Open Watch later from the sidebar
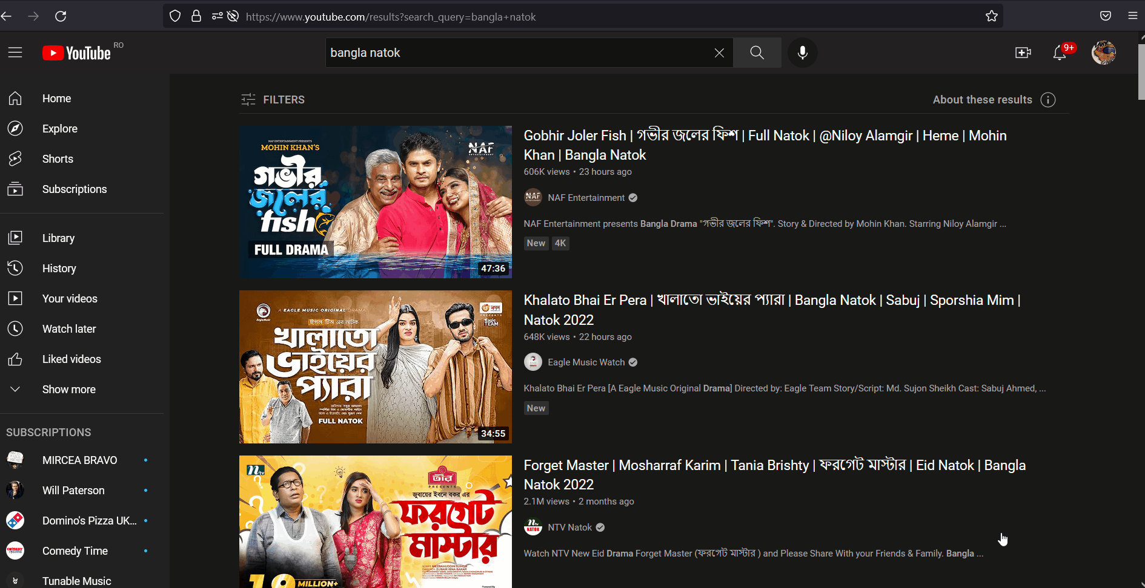 (69, 328)
